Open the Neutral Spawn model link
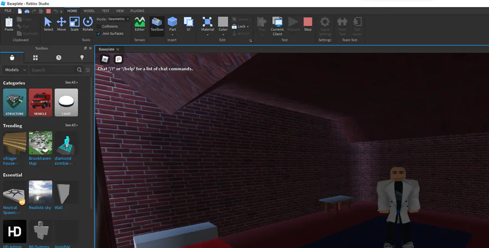Screen dimensions: 489x248 coord(11,210)
